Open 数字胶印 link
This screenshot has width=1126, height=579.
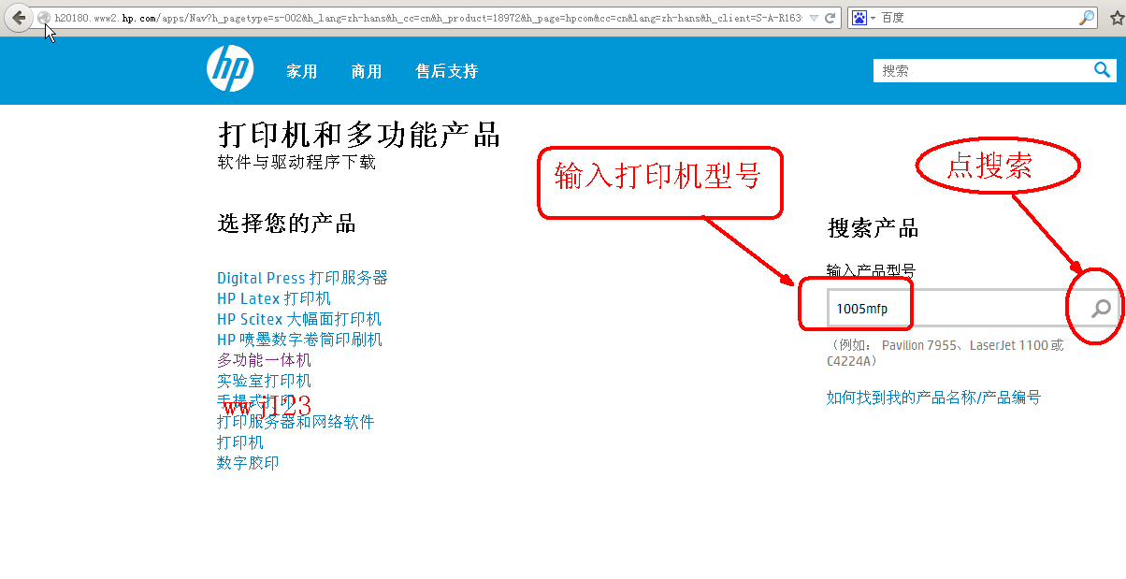pyautogui.click(x=248, y=463)
